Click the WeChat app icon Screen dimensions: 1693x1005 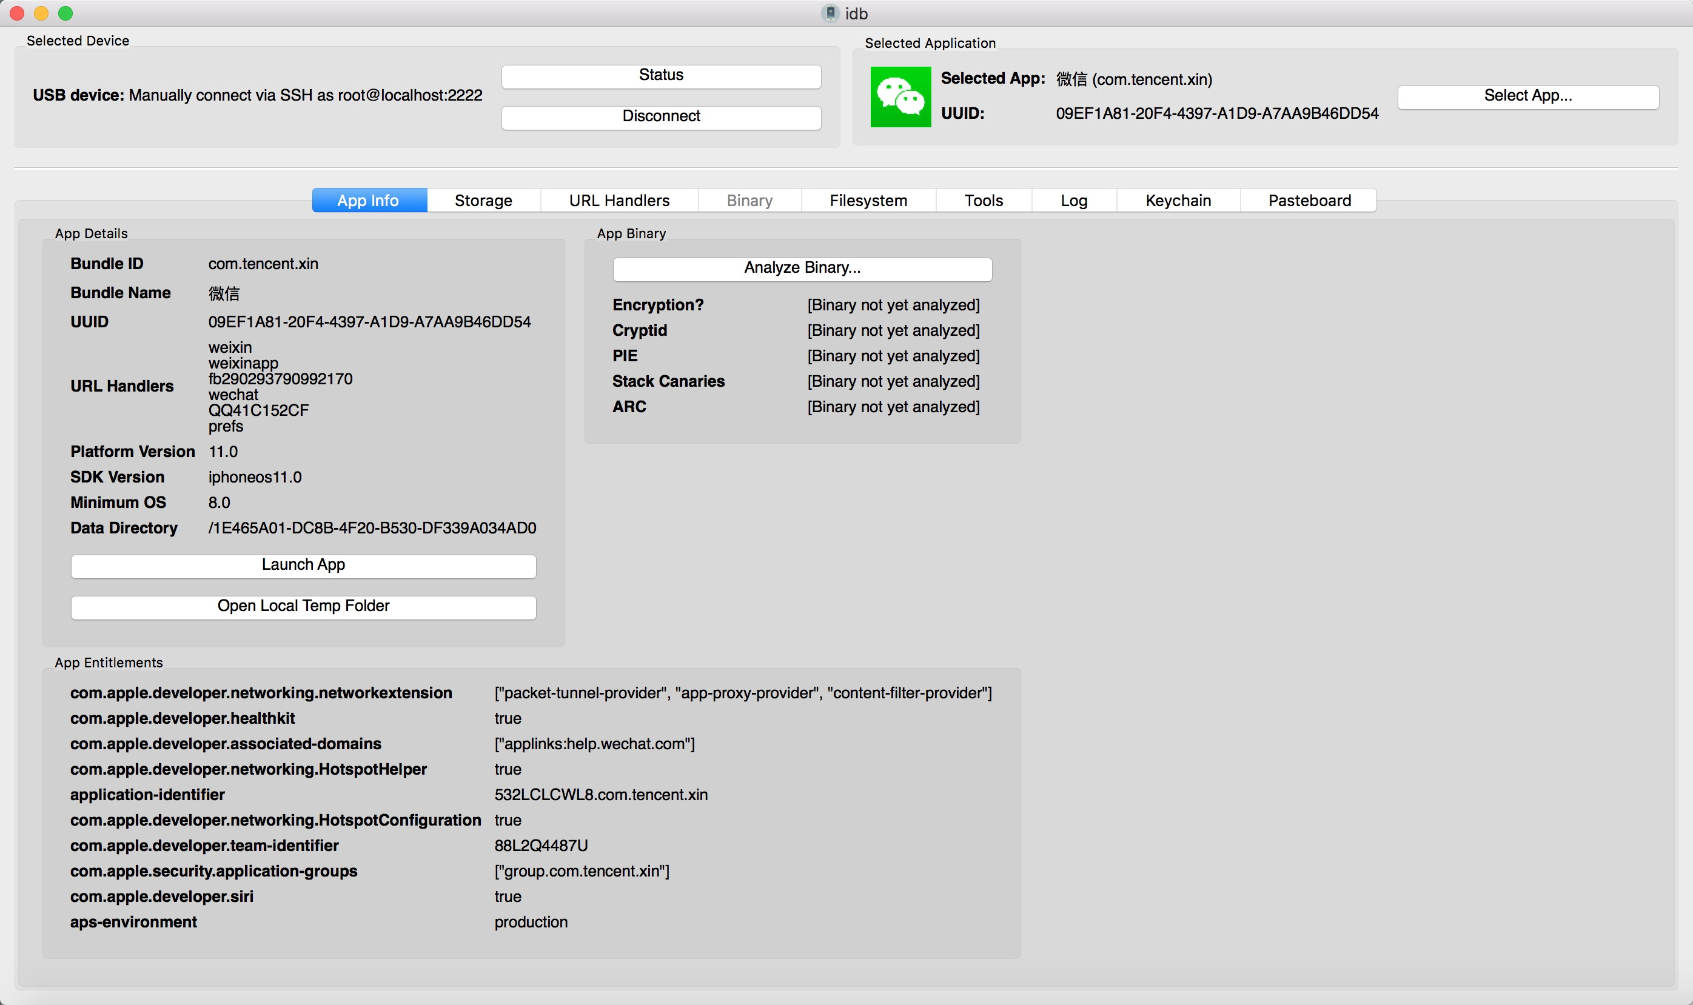pyautogui.click(x=900, y=97)
